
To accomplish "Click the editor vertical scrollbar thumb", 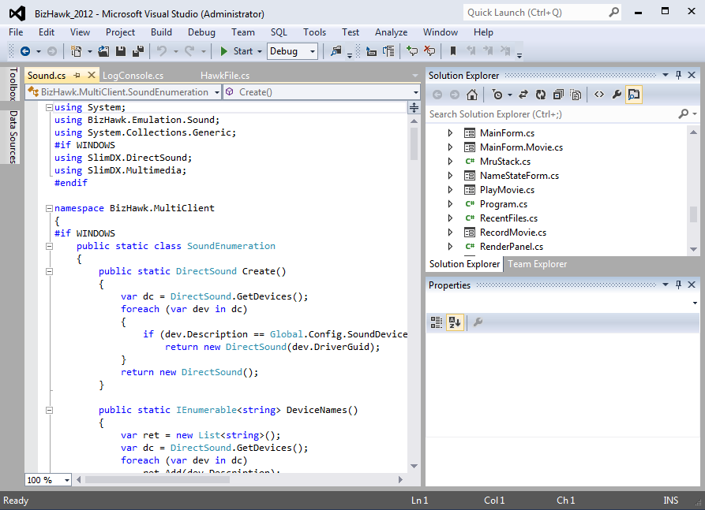I will [414, 143].
